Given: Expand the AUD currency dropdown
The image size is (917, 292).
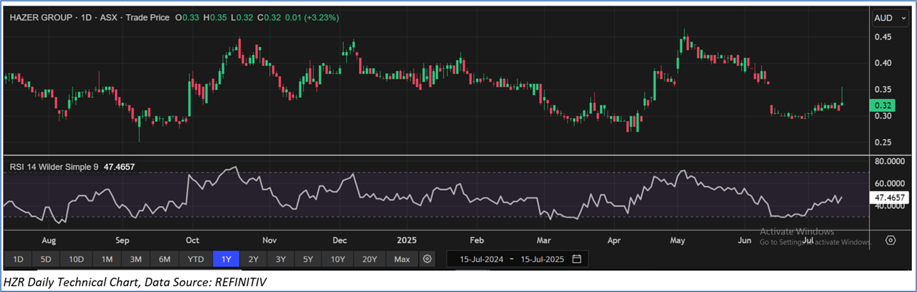Looking at the screenshot, I should (891, 18).
